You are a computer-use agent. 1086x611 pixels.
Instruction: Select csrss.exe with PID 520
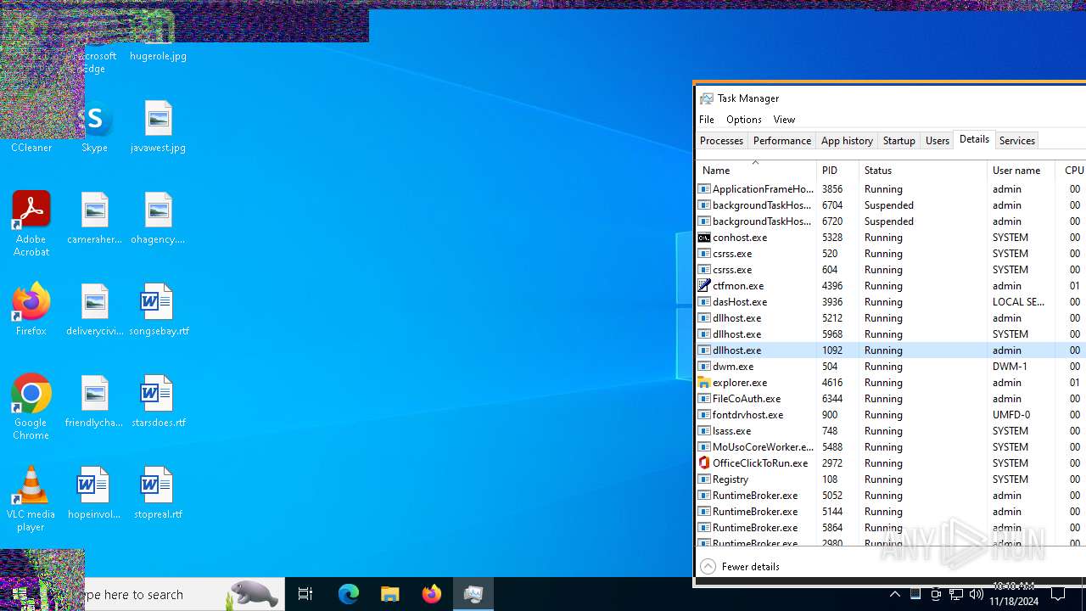tap(891, 254)
